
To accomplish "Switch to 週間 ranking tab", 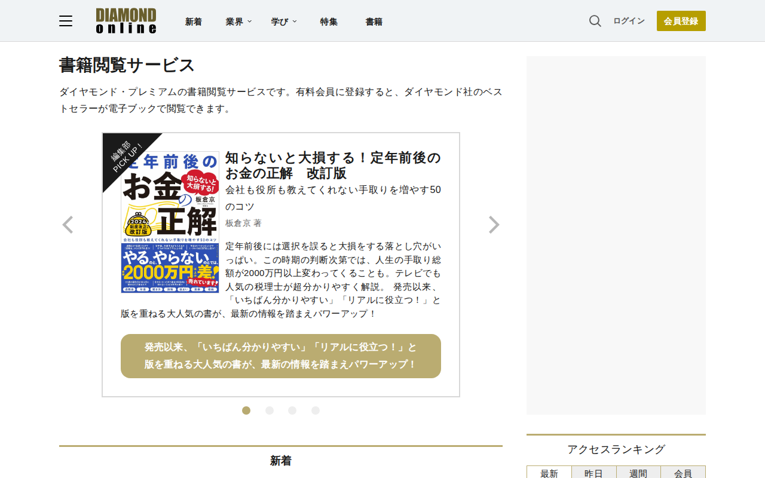I will coord(638,473).
